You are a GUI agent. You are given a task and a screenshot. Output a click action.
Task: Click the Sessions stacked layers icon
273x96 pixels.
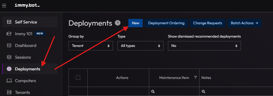click(9, 57)
